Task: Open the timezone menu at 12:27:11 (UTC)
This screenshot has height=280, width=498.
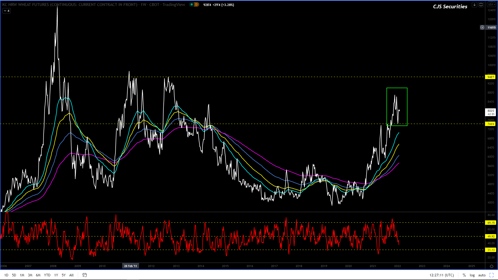Action: 441,275
